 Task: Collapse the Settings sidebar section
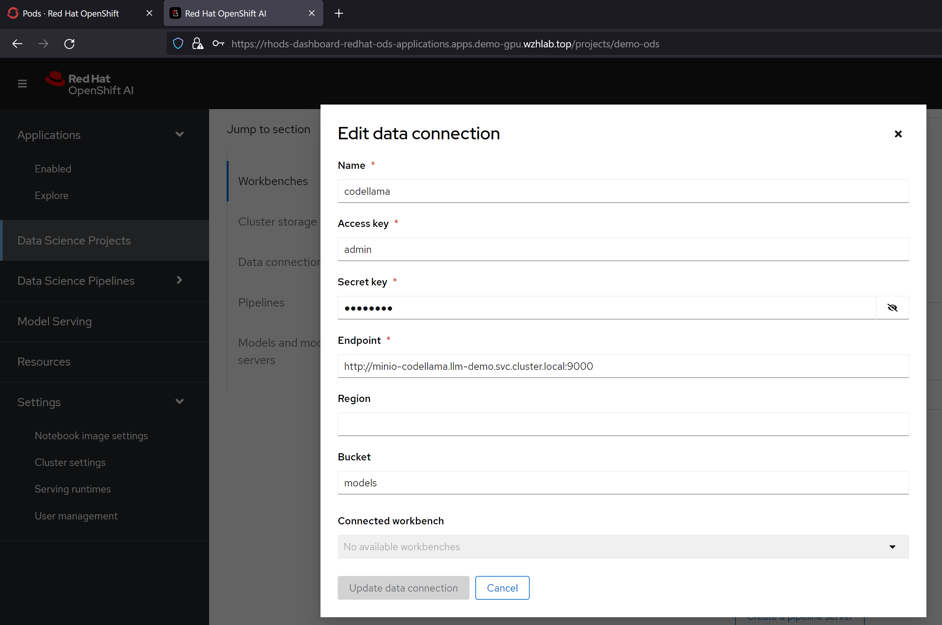click(179, 402)
